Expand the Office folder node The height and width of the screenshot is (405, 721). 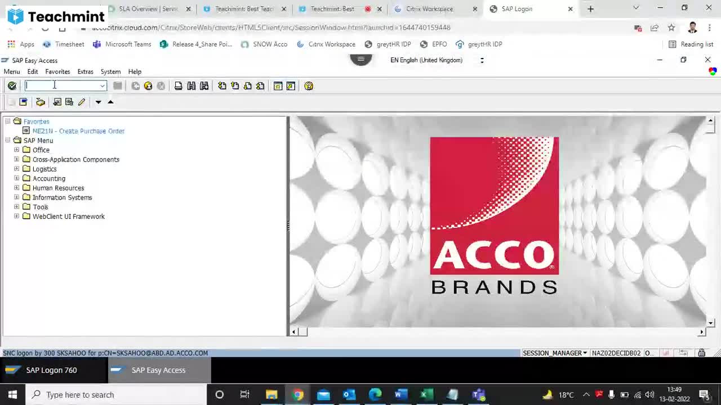point(16,150)
